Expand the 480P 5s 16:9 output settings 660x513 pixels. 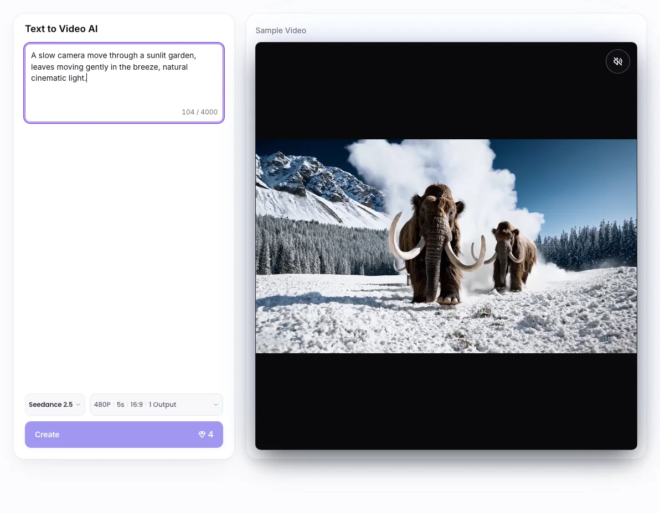pos(156,405)
